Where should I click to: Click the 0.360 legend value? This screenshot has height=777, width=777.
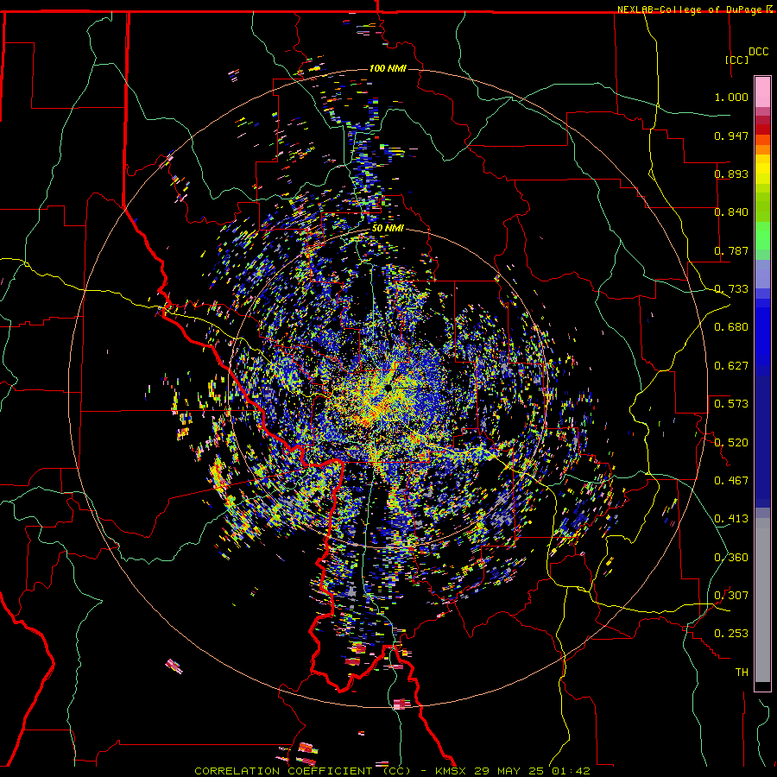(731, 557)
